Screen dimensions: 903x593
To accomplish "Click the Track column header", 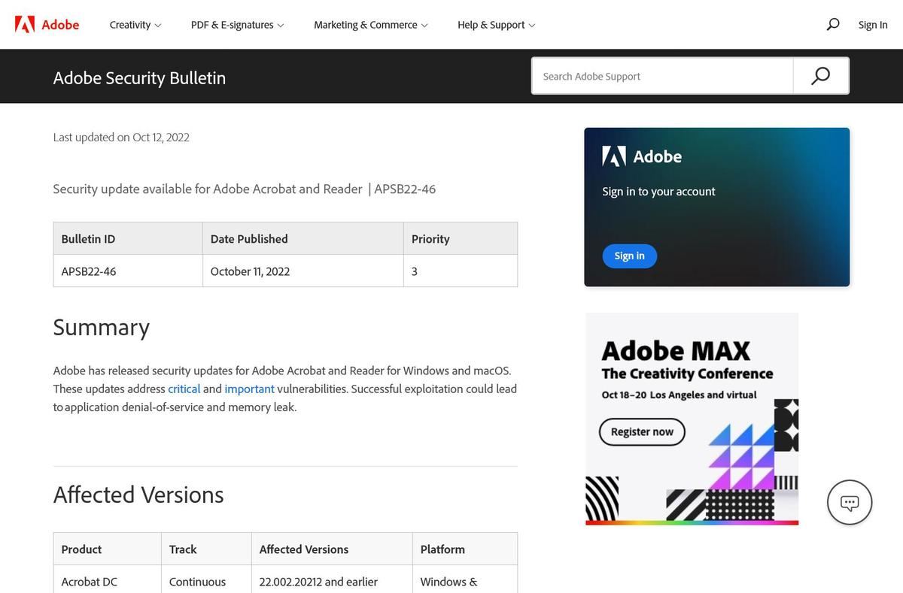I will point(206,549).
